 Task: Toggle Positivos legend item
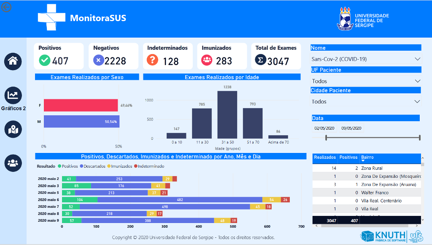(x=68, y=166)
